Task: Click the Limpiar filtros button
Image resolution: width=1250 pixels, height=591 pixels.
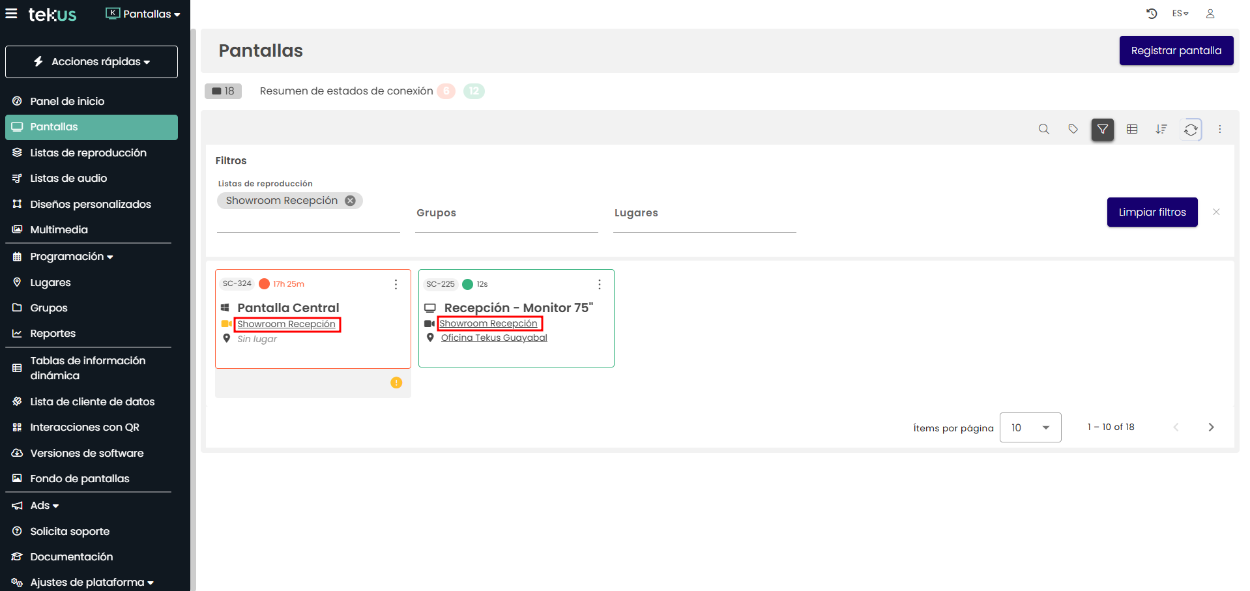Action: 1152,212
